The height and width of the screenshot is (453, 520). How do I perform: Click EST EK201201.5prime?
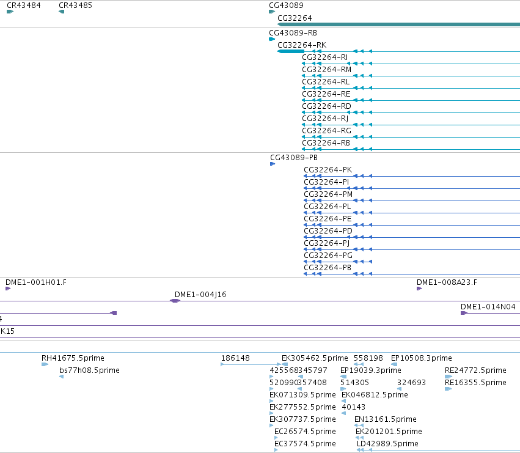click(x=389, y=432)
